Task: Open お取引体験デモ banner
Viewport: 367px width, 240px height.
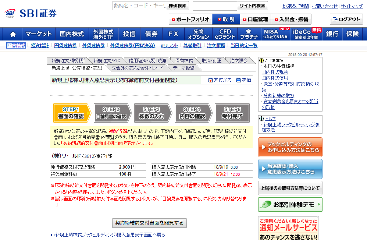Action: pyautogui.click(x=290, y=205)
